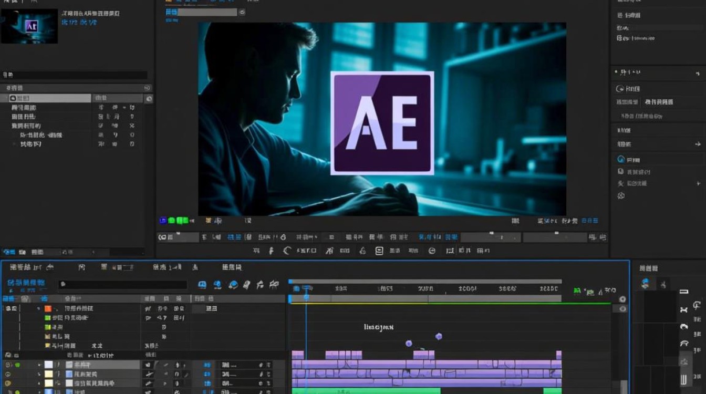Click the lower round gray button at the timeline's right edge
This screenshot has width=706, height=394.
pyautogui.click(x=622, y=309)
